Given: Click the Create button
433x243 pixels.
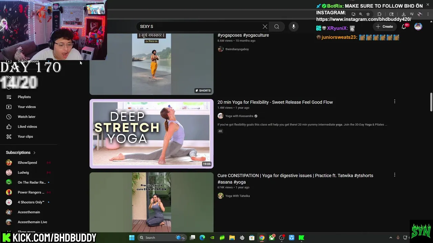Looking at the screenshot, I should (384, 27).
